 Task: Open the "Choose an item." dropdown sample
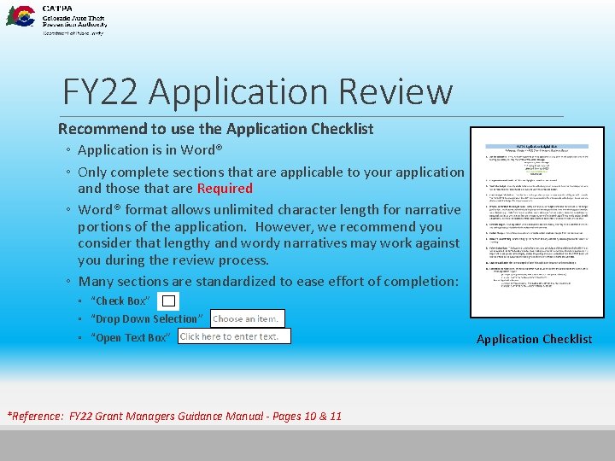[x=248, y=318]
